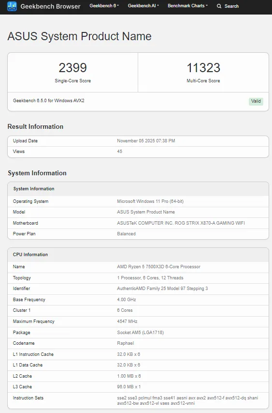Click the Geekbench logo icon
This screenshot has width=272, height=413.
[x=12, y=6]
